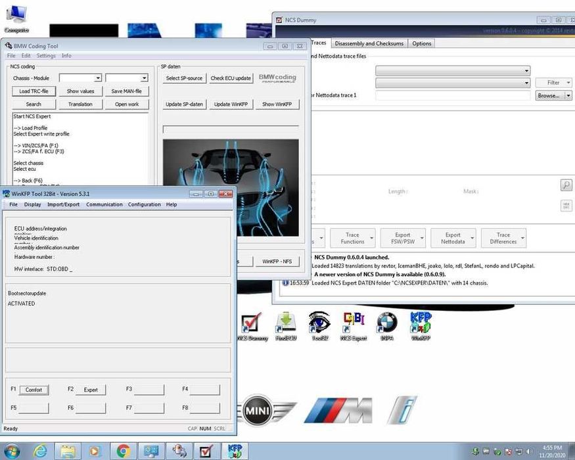The image size is (575, 460).
Task: Open the Windows Start menu
Action: point(11,451)
